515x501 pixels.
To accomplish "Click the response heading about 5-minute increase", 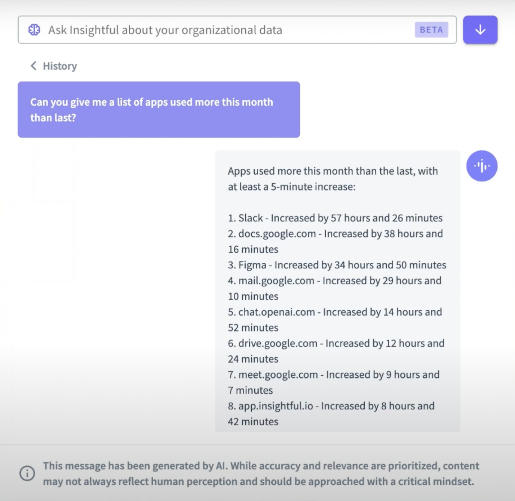I will click(333, 178).
